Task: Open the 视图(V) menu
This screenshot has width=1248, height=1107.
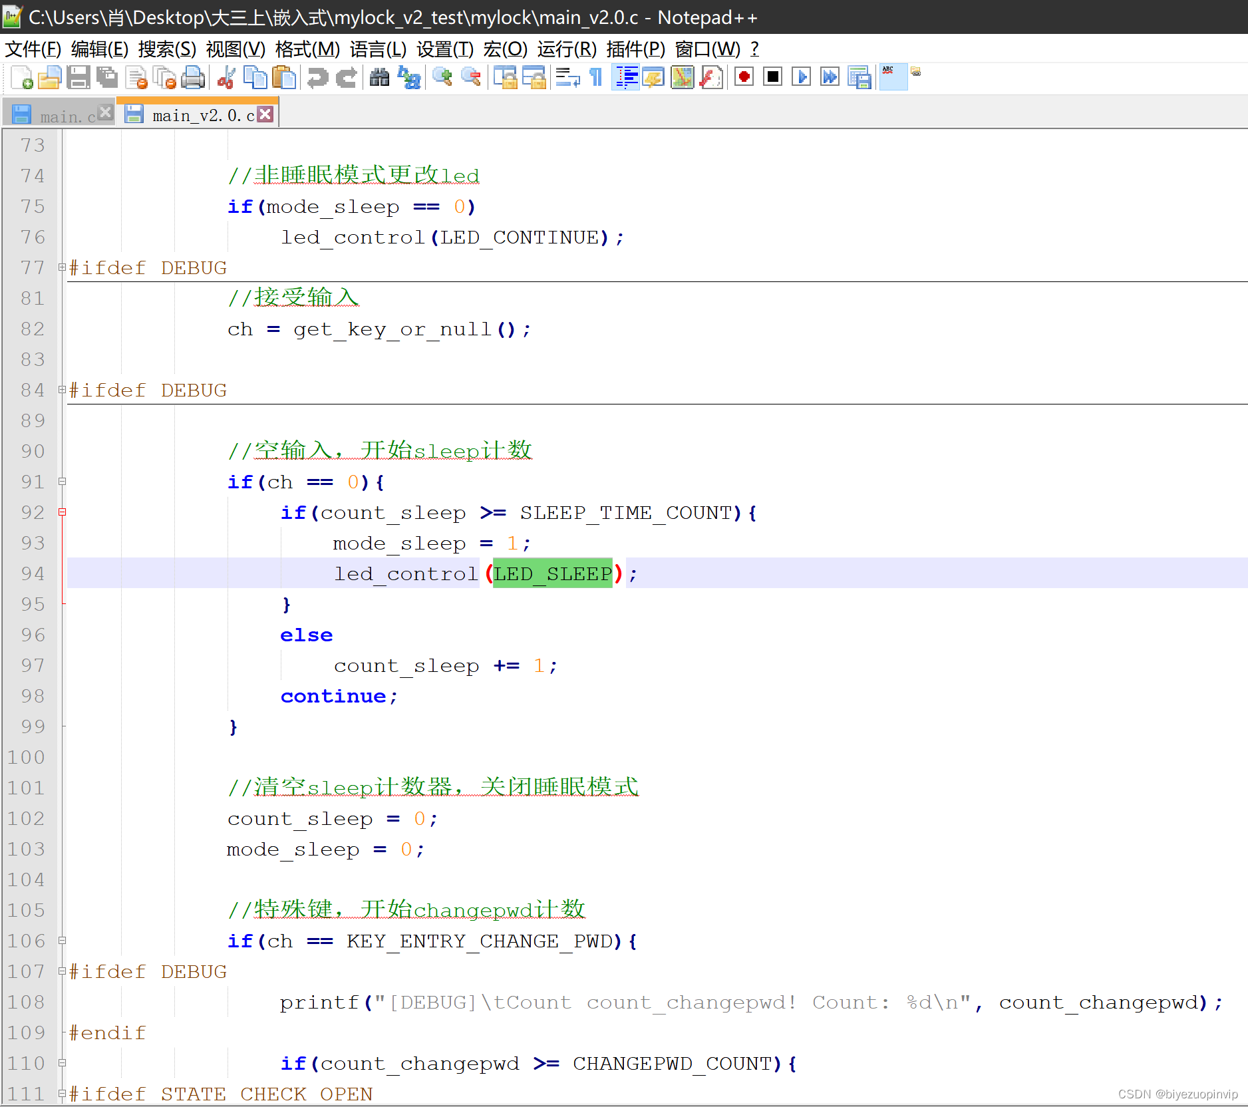Action: tap(235, 49)
